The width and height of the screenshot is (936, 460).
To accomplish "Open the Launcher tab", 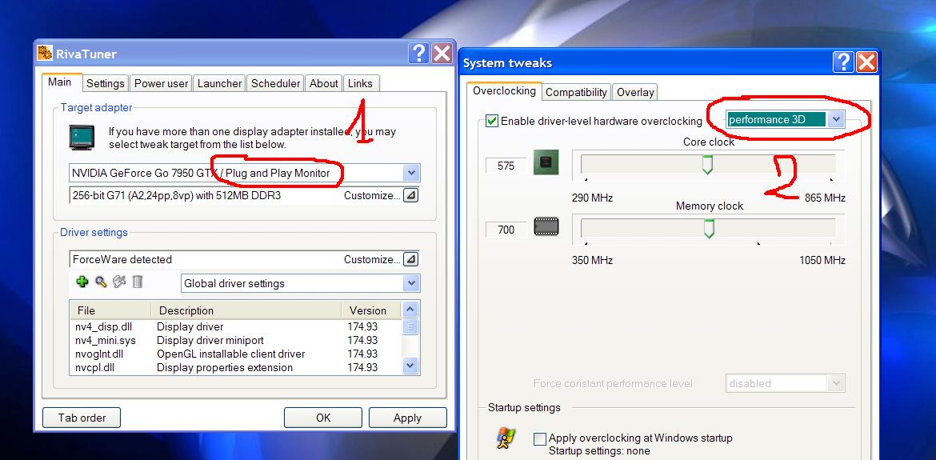I will pyautogui.click(x=220, y=83).
